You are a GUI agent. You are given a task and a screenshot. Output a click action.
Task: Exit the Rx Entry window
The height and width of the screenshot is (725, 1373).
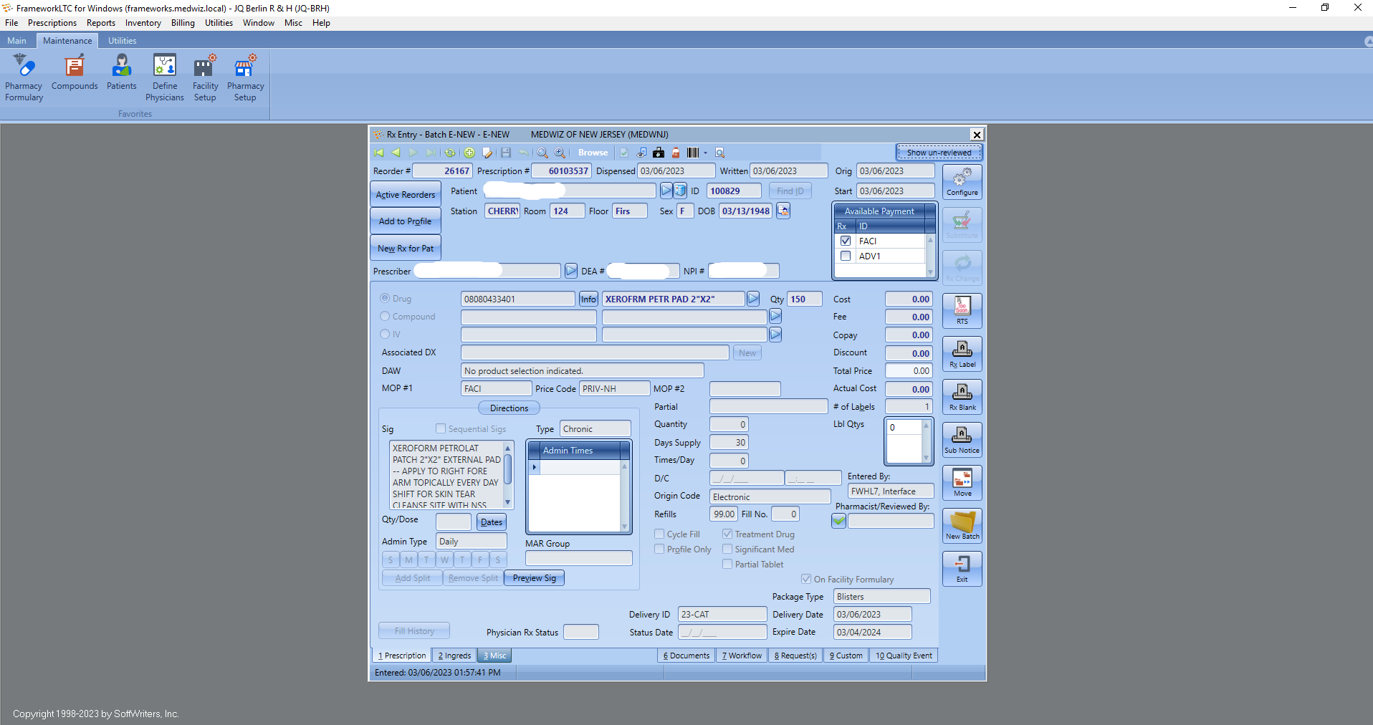962,569
